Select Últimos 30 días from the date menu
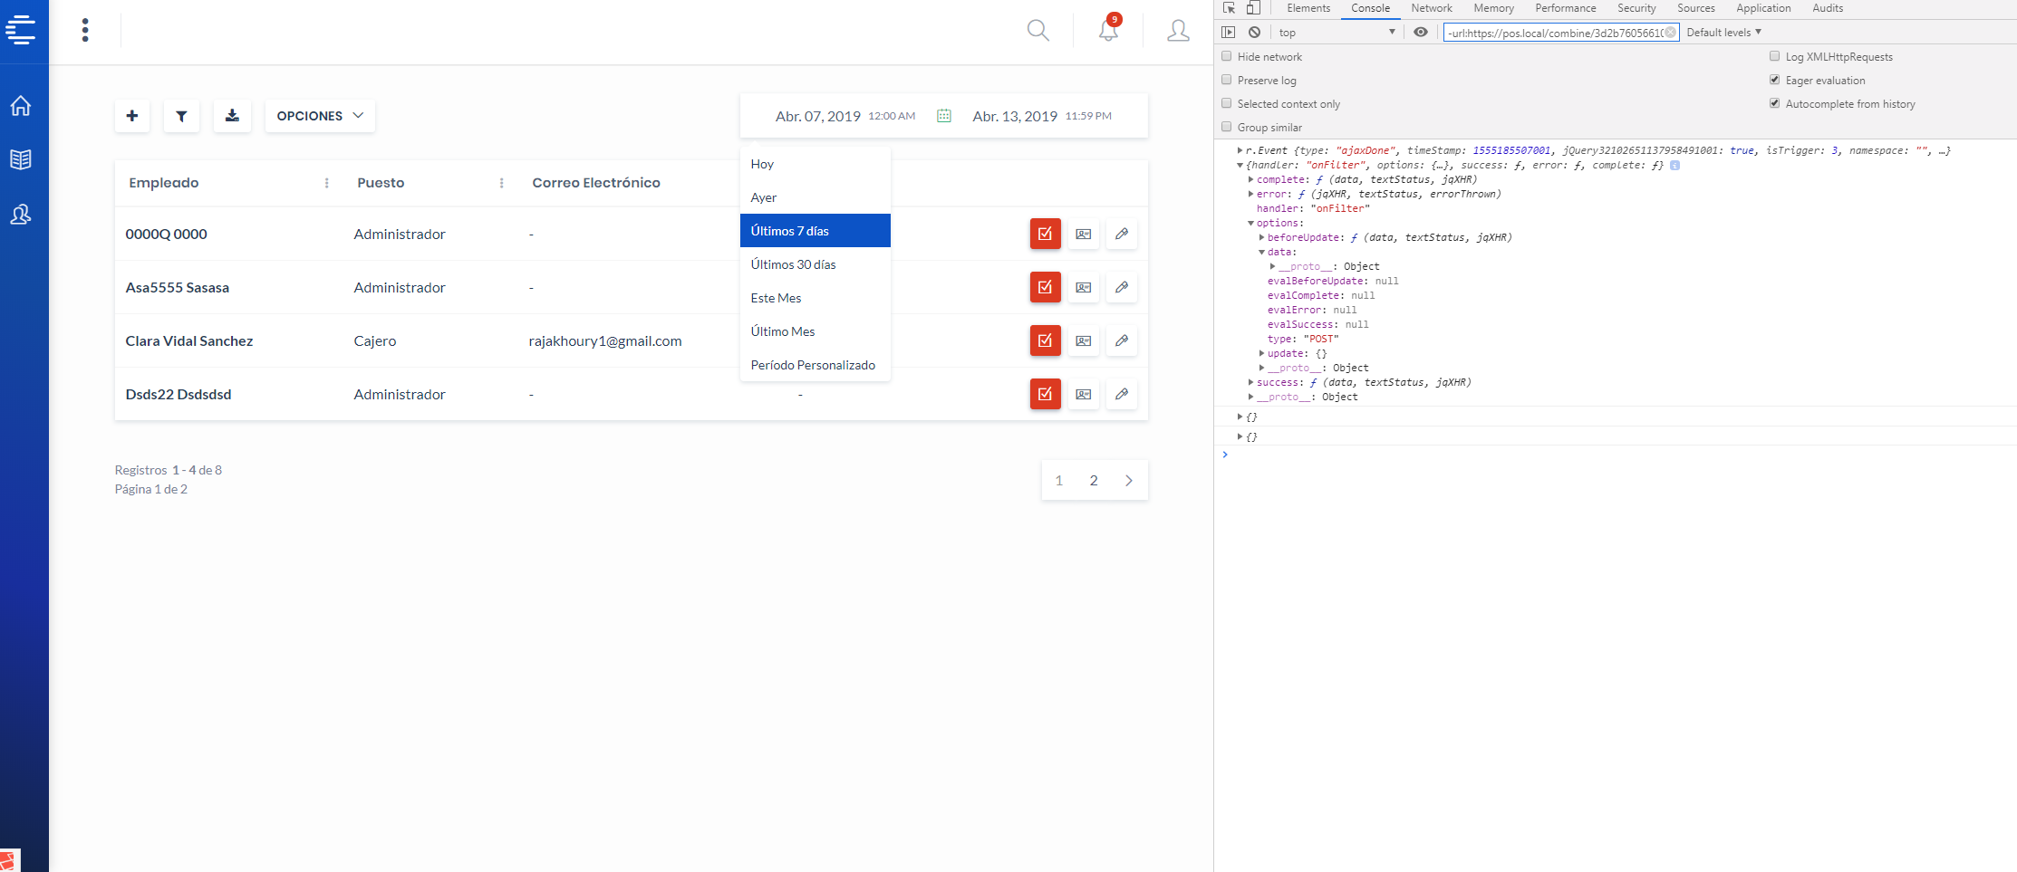This screenshot has height=872, width=2017. pyautogui.click(x=793, y=264)
